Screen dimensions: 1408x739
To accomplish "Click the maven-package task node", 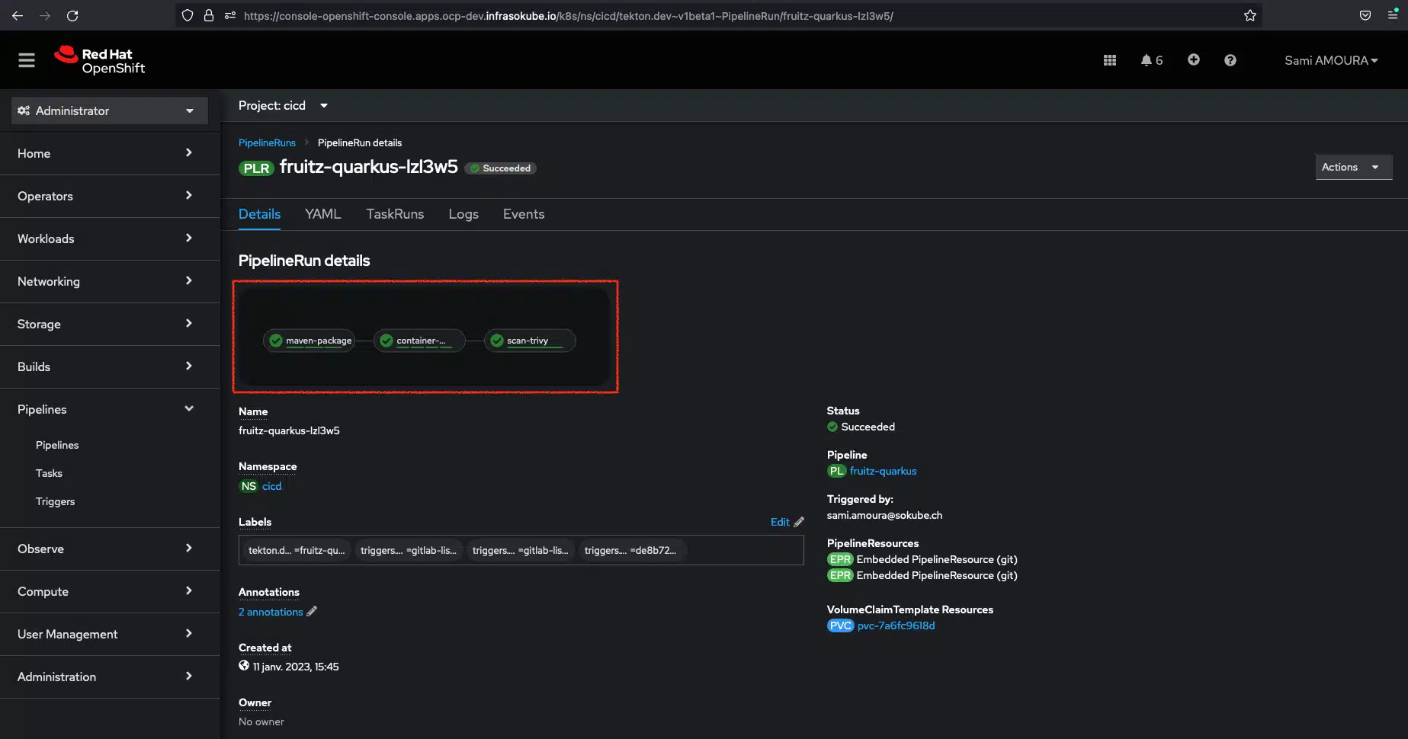I will [x=310, y=341].
